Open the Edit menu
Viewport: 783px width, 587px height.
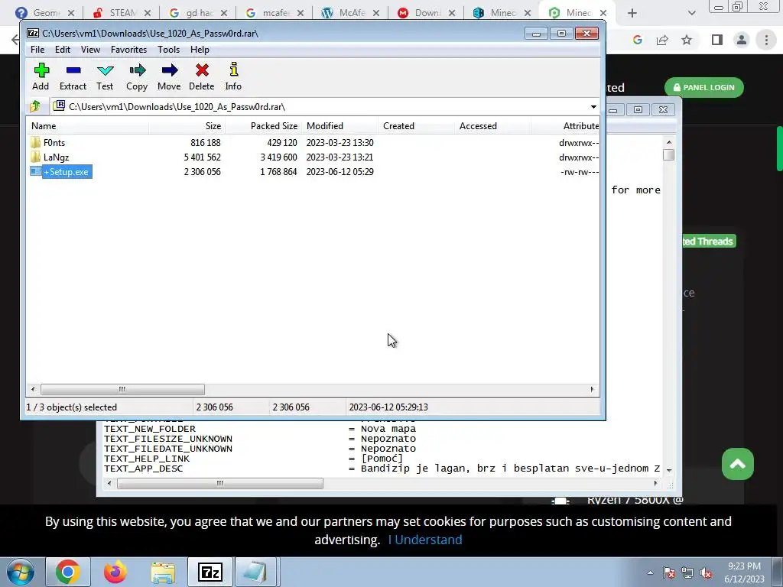click(63, 50)
